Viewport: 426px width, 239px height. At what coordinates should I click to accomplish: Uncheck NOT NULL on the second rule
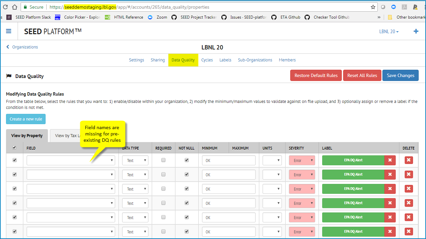[x=187, y=174]
